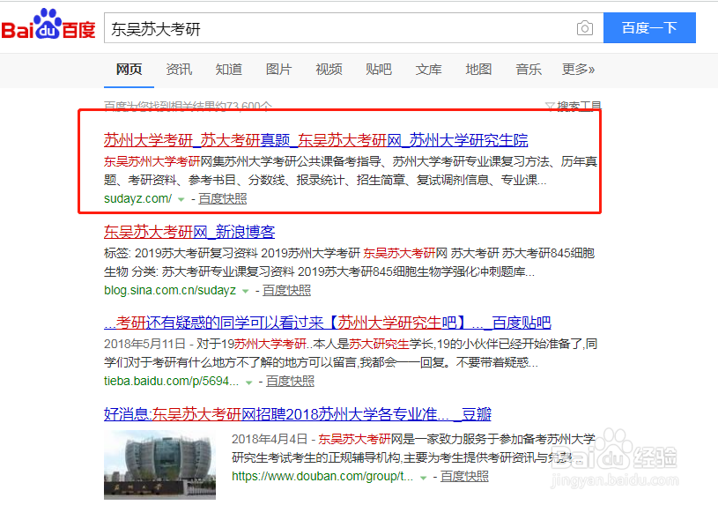Switch to the 图片 tab
The width and height of the screenshot is (718, 505).
(x=279, y=70)
